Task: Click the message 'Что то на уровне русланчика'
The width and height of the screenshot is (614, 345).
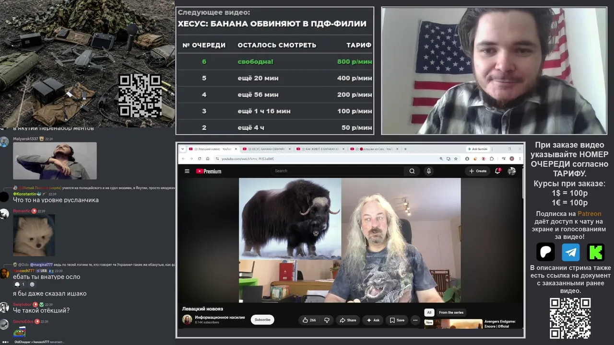Action: [56, 200]
